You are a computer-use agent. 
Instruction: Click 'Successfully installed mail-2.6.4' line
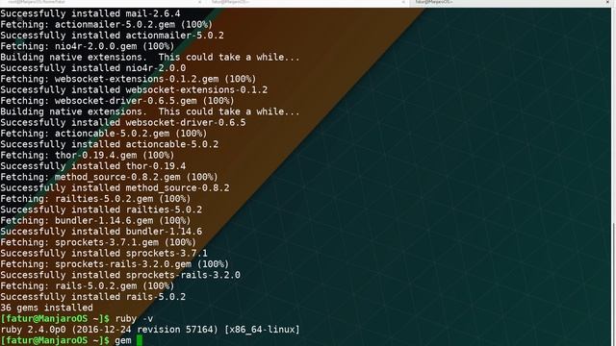tap(90, 13)
